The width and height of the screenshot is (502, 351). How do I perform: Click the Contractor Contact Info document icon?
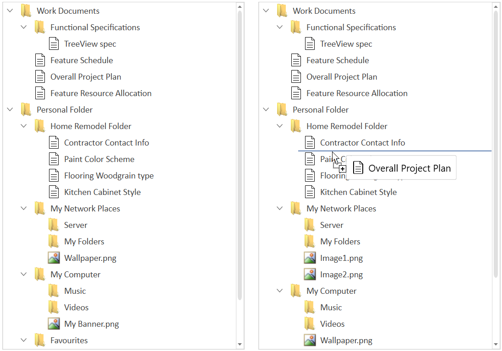click(x=54, y=142)
